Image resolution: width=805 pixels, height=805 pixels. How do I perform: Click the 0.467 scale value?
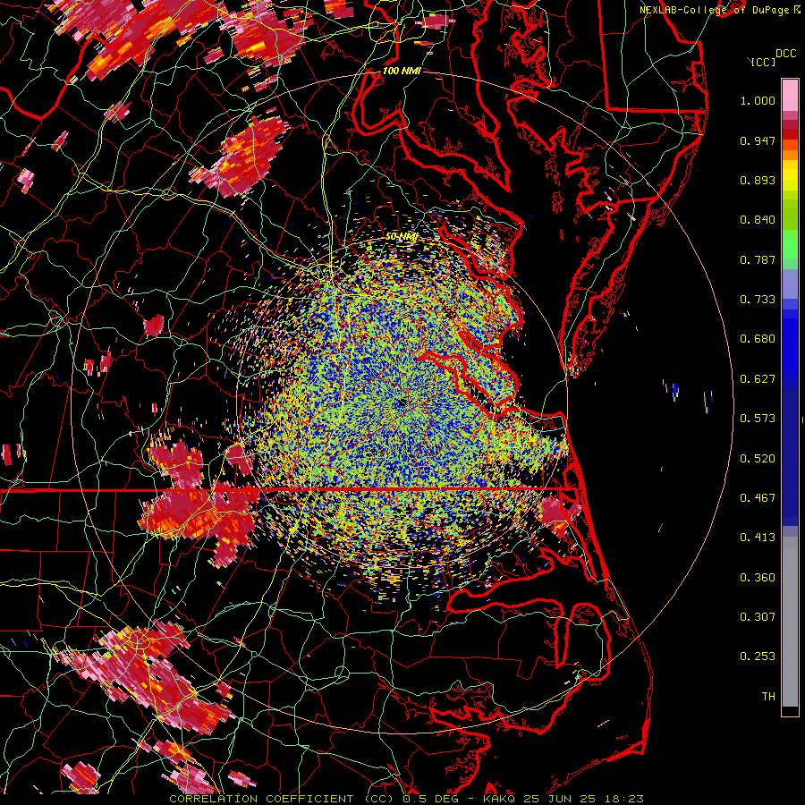click(x=758, y=498)
